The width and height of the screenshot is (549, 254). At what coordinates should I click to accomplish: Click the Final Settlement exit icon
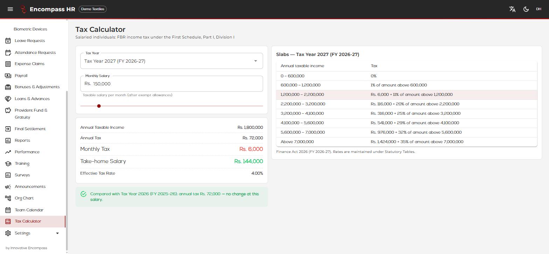[x=8, y=129]
